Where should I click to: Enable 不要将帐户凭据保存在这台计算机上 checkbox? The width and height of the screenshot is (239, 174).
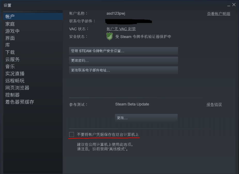pos(72,135)
